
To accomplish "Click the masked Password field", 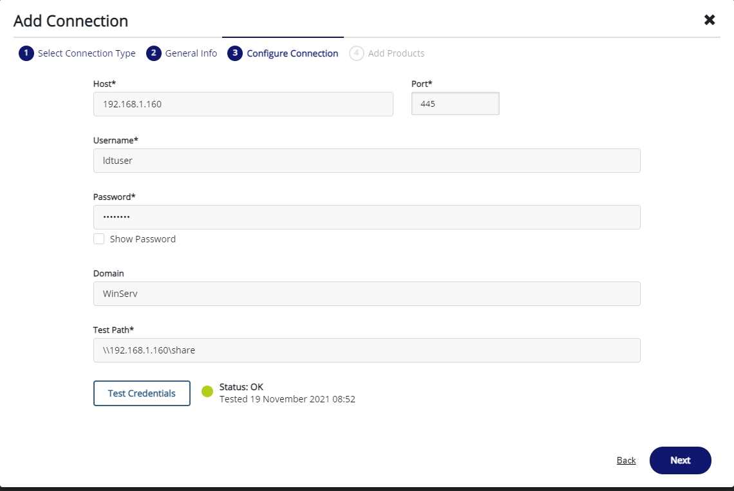I will 366,217.
